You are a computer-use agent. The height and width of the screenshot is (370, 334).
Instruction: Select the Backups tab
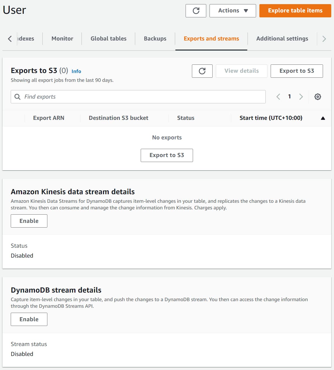[155, 39]
